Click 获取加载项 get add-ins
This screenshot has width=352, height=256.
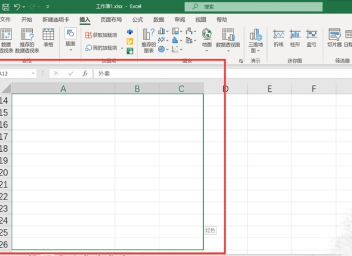(x=101, y=35)
